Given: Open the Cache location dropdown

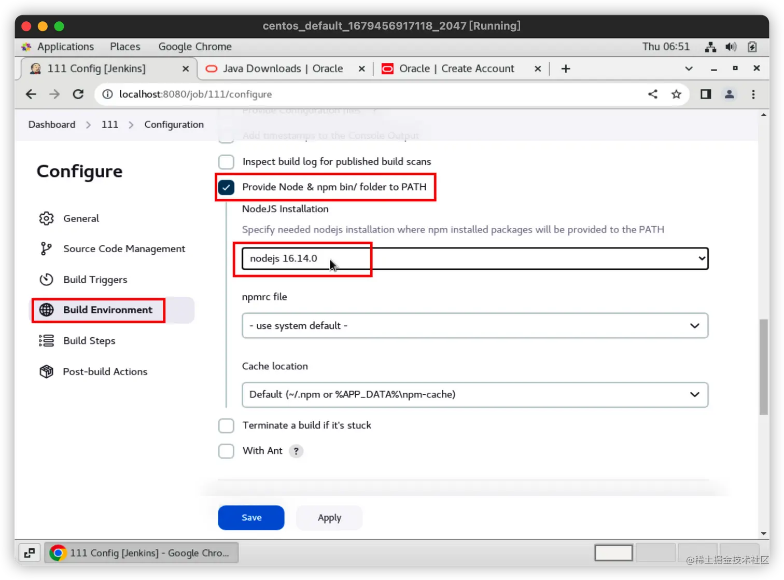Looking at the screenshot, I should [475, 395].
